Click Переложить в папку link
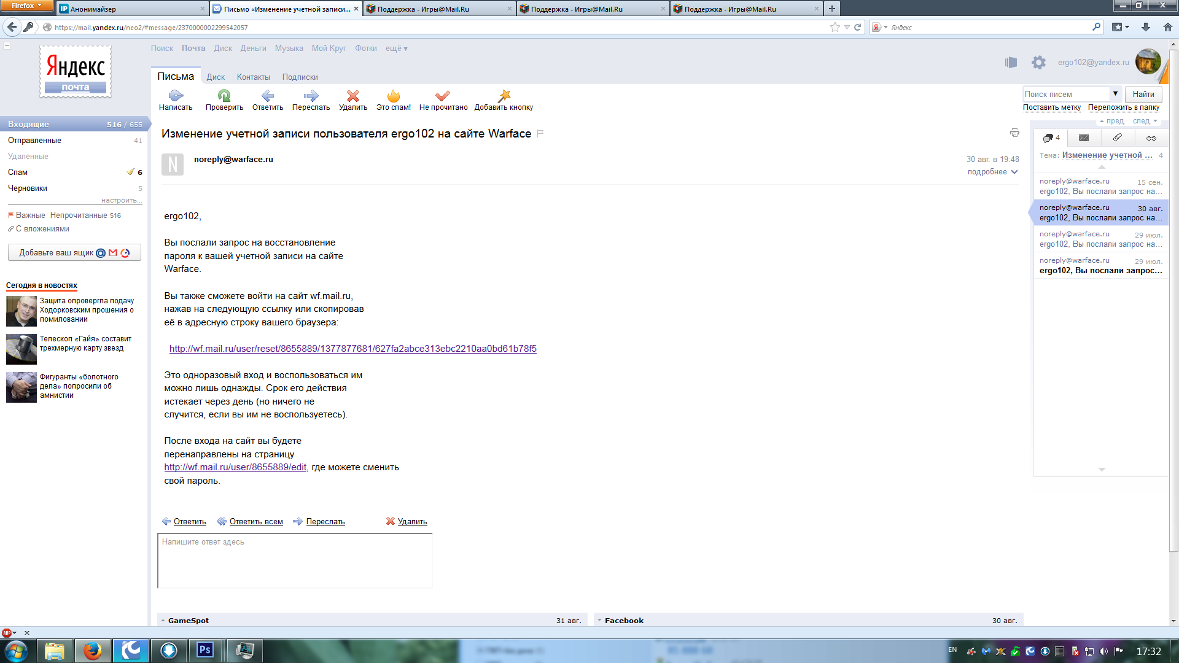 click(1124, 107)
